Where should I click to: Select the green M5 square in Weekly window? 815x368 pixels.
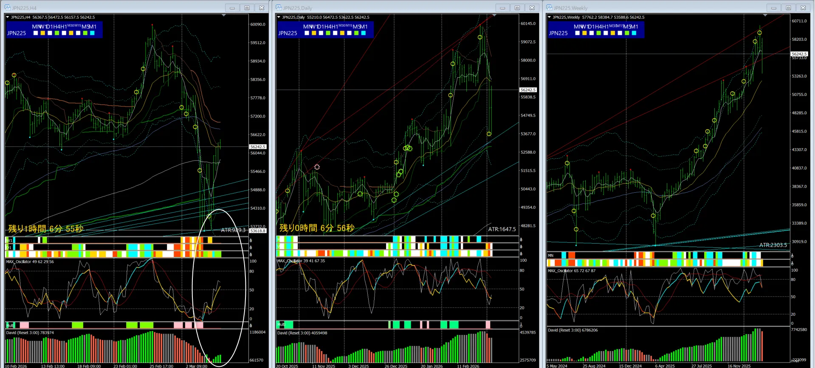[627, 33]
